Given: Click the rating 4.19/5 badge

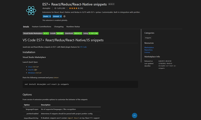Looking at the screenshot, I should pos(91,33).
